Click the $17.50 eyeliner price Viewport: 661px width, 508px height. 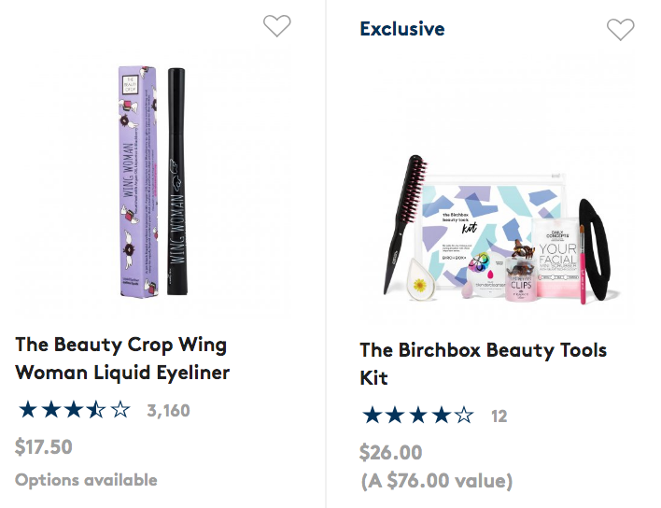coord(44,446)
